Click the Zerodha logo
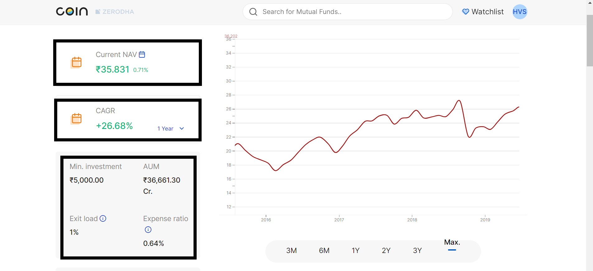 point(114,12)
